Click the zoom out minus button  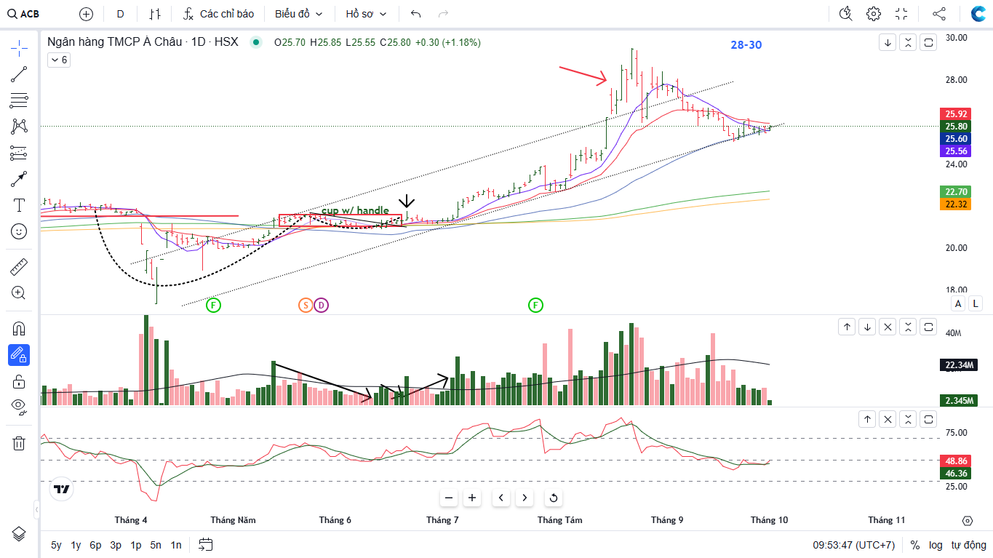(449, 498)
